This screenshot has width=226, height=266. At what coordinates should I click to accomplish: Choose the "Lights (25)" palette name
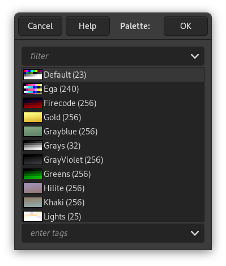(62, 217)
